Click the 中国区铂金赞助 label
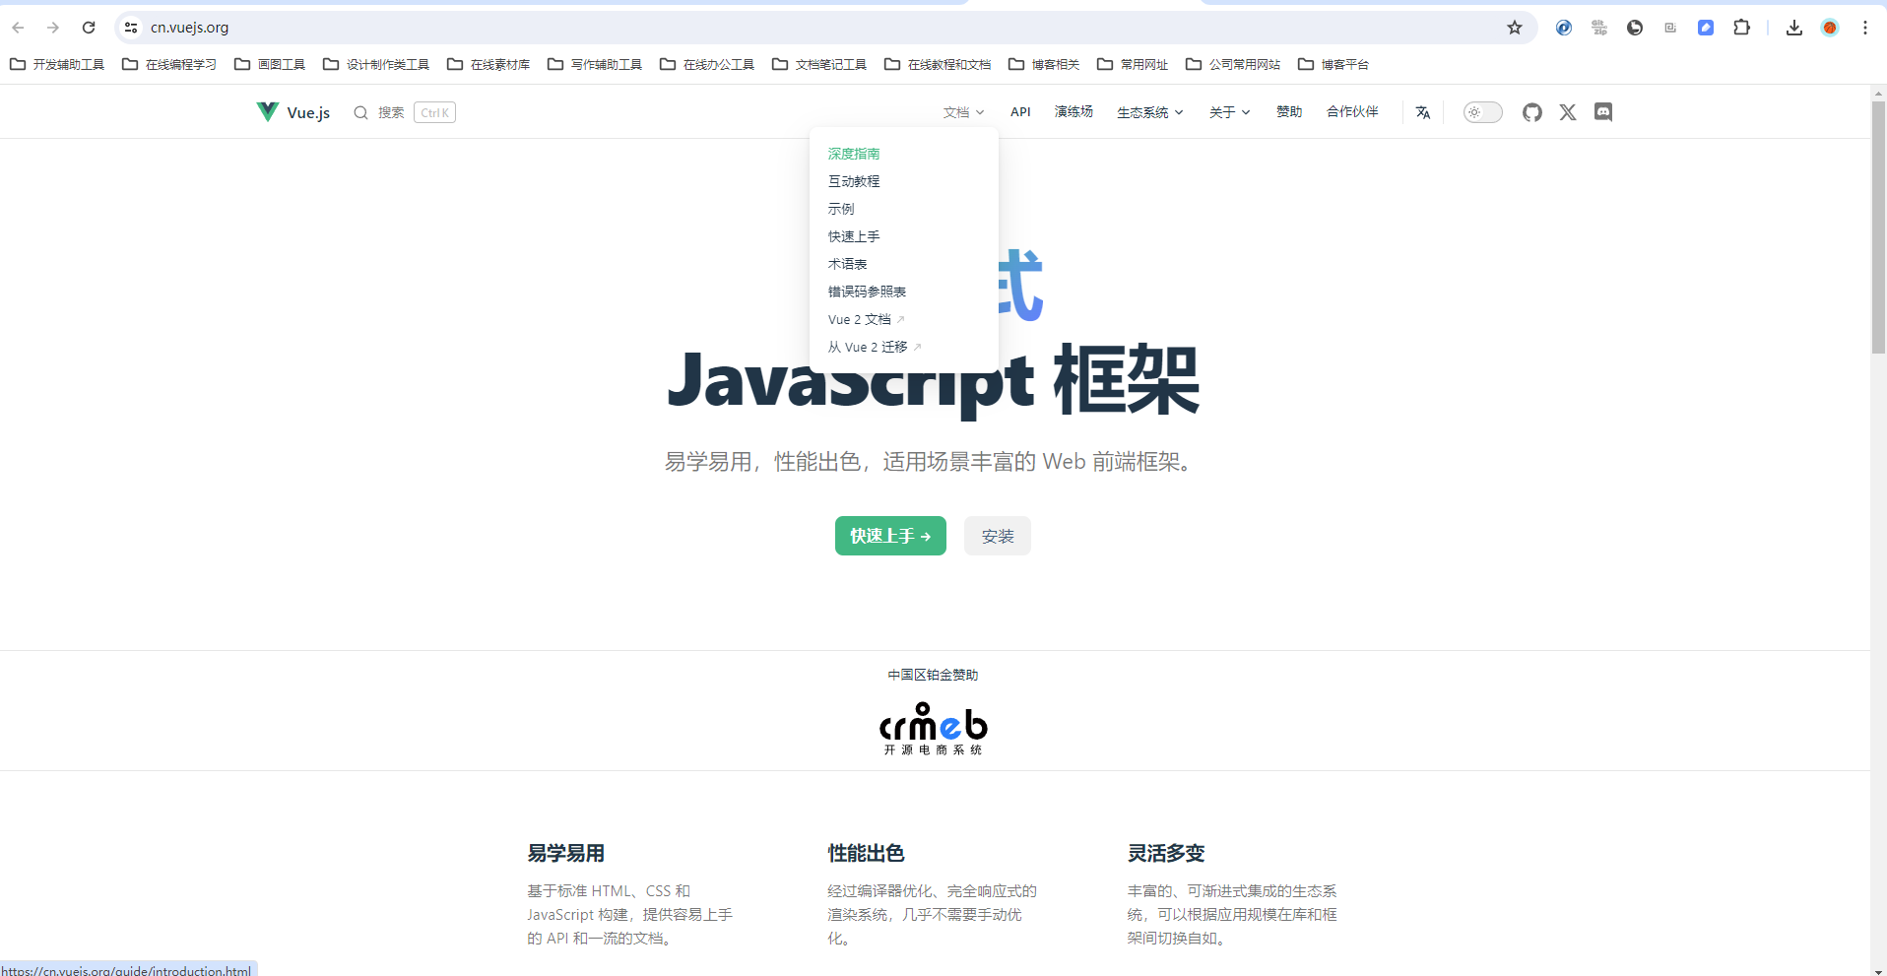Image resolution: width=1887 pixels, height=976 pixels. (933, 675)
